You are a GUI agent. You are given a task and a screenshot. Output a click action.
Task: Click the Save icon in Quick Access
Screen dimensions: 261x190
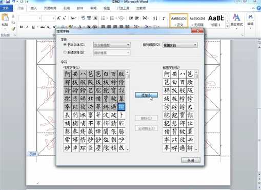8,2
